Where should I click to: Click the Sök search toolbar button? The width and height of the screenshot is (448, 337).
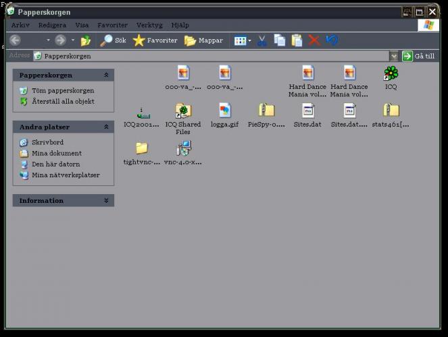[113, 40]
